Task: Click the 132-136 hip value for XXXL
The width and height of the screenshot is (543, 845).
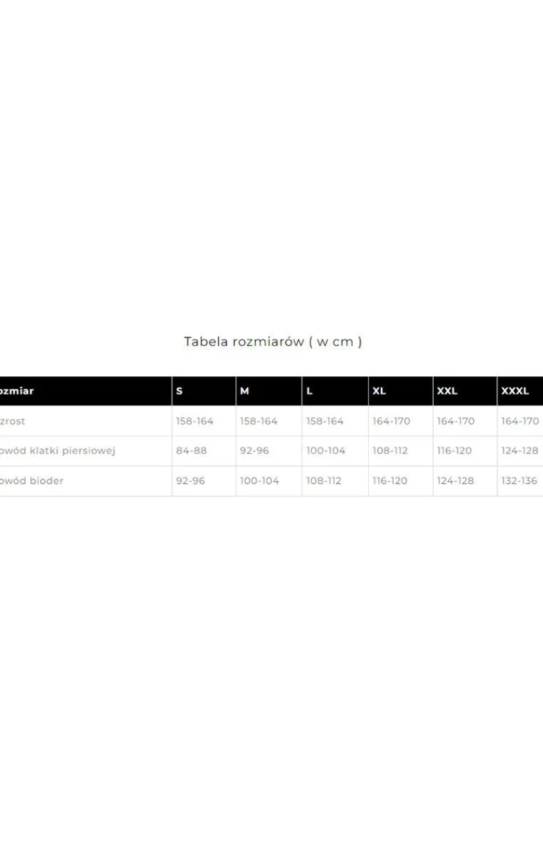Action: [520, 481]
